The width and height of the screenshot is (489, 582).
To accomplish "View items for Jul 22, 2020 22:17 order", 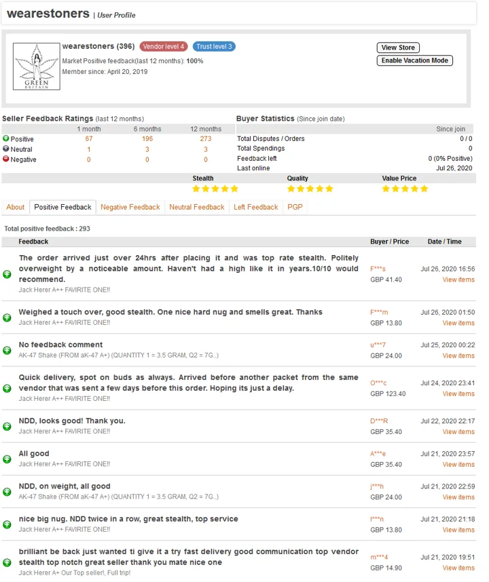I will point(458,431).
